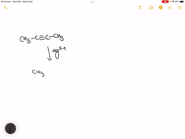
Task: Tap the red screen recording indicator
Action: 165,2
